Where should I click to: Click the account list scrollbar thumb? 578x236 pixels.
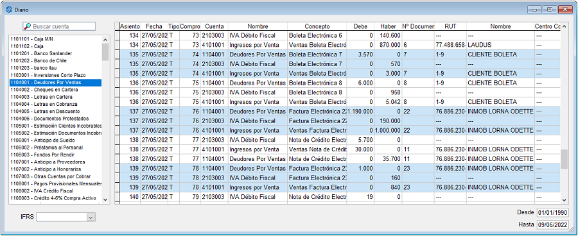[105, 52]
